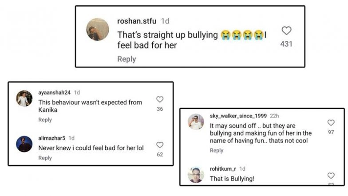View the 431 likes count

pos(286,44)
